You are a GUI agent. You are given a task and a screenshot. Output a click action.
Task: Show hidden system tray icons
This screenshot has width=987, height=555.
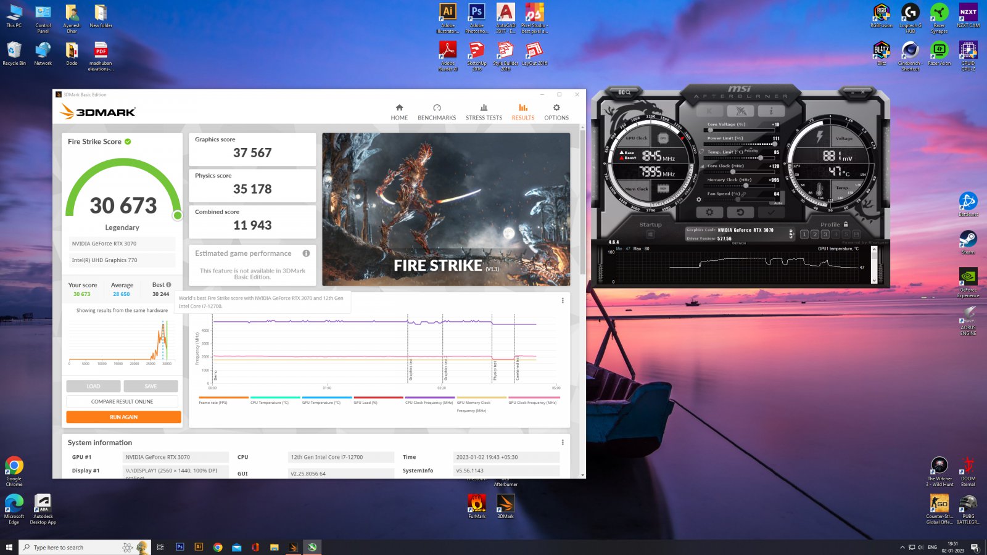[902, 547]
